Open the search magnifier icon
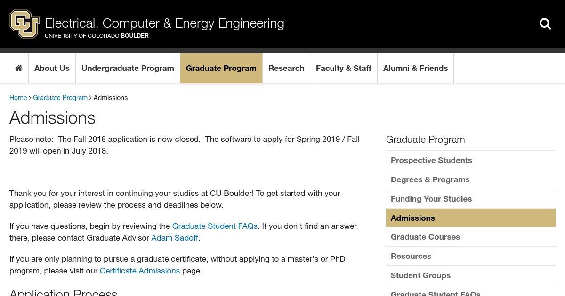 pyautogui.click(x=545, y=24)
